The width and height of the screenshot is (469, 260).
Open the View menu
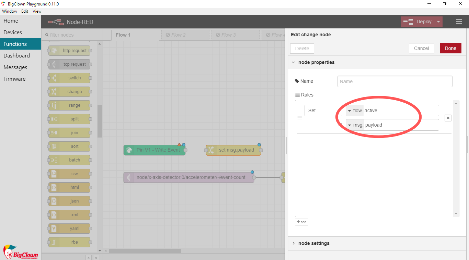tap(37, 11)
